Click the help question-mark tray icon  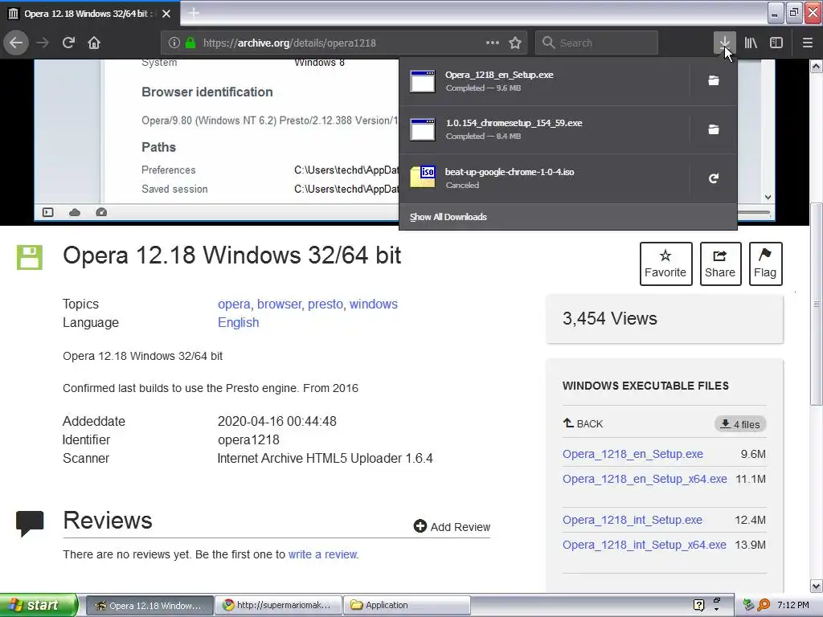point(698,605)
